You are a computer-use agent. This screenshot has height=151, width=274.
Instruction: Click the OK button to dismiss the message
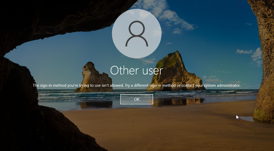[x=136, y=99]
